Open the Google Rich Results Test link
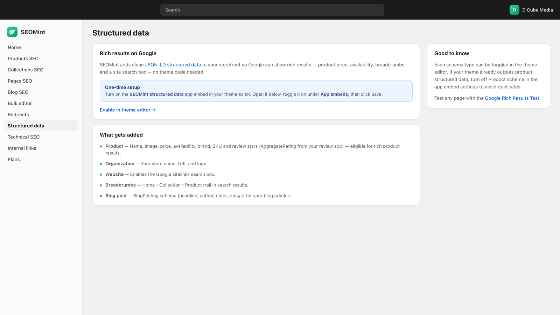Viewport: 560px width, 315px height. (512, 98)
